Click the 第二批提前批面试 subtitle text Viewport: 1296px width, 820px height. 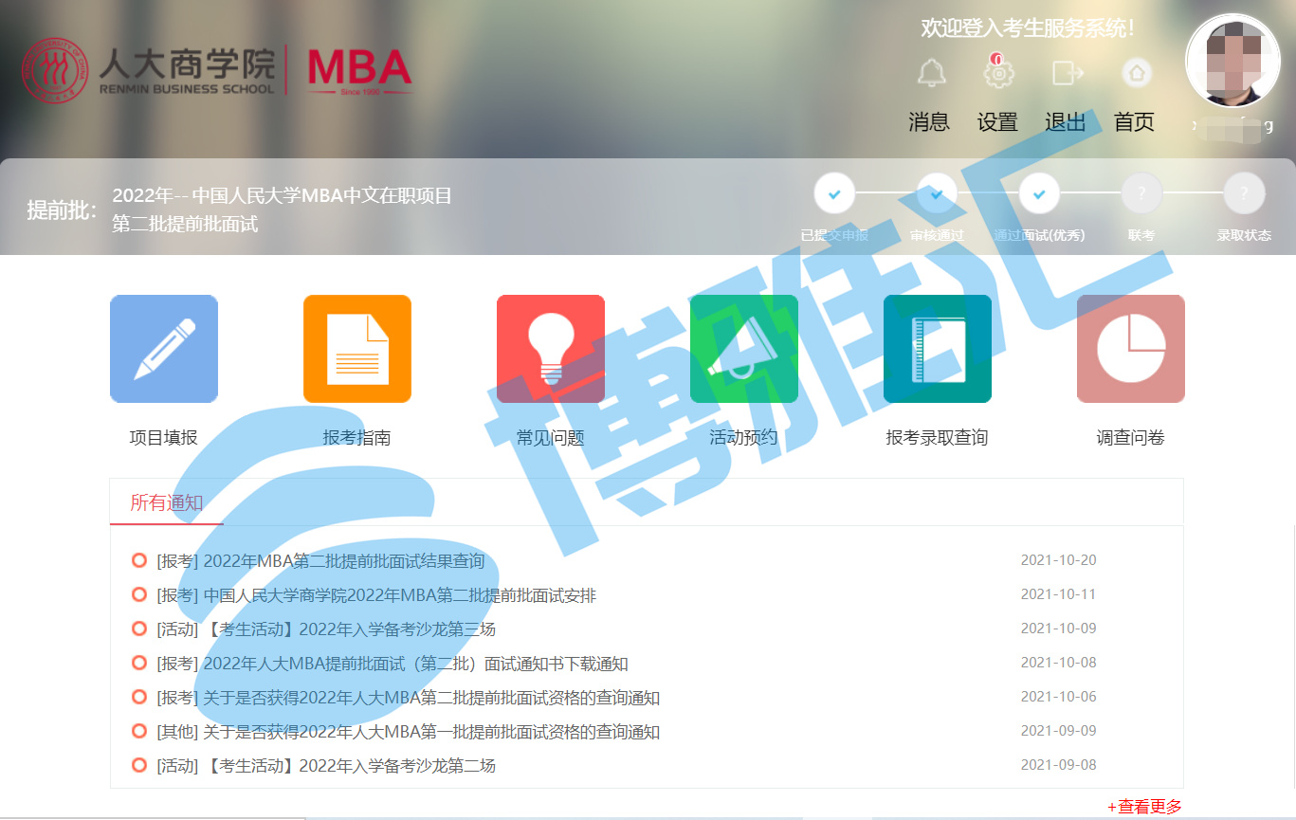pos(185,225)
